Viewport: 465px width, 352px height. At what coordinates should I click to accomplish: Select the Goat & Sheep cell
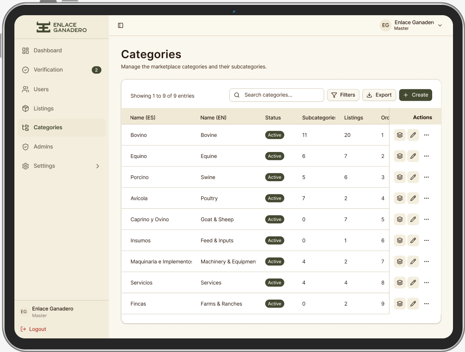(x=217, y=220)
